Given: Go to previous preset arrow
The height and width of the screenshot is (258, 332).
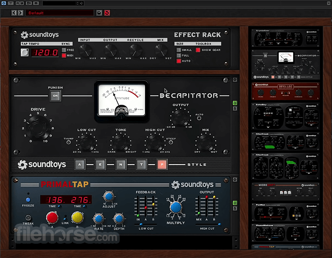Looking at the screenshot, I should [14, 13].
